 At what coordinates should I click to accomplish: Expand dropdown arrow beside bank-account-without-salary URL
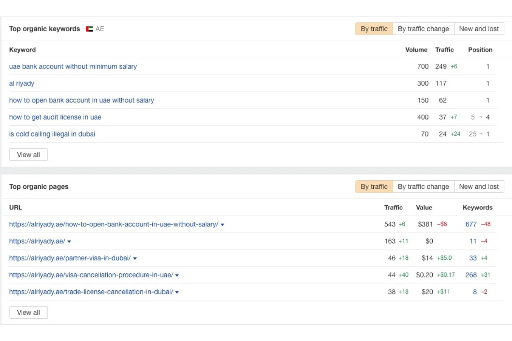point(223,225)
